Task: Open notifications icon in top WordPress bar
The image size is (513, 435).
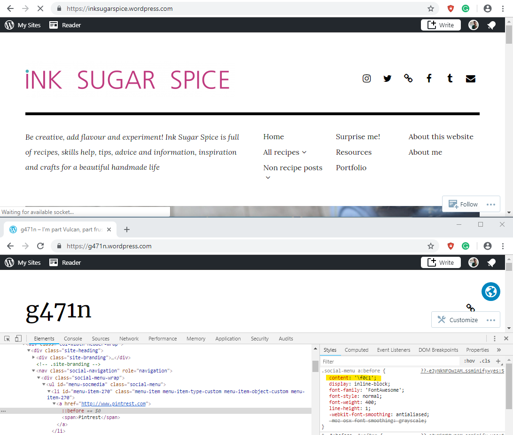Action: click(491, 25)
